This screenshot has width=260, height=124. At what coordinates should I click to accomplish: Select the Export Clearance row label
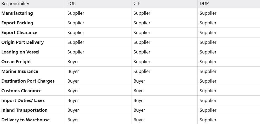pyautogui.click(x=19, y=33)
